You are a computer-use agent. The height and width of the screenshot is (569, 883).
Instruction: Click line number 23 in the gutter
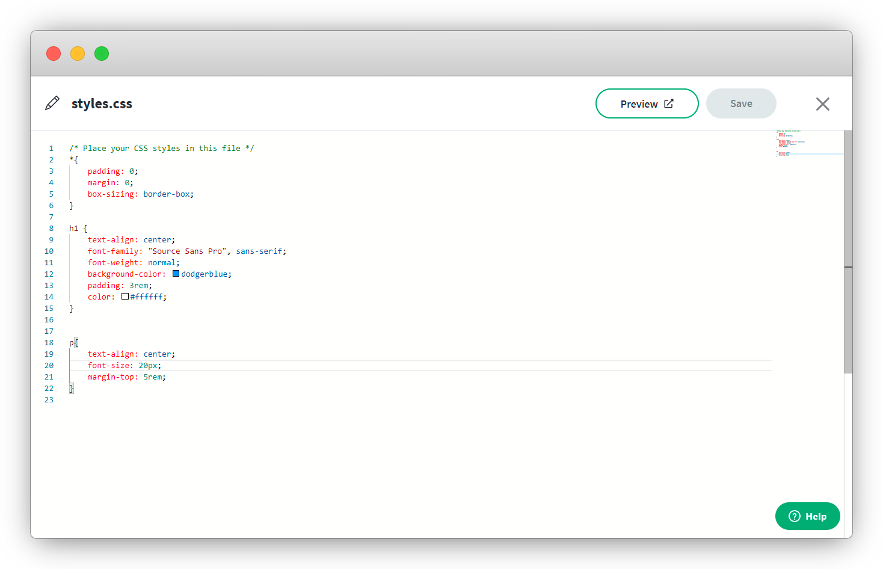49,399
